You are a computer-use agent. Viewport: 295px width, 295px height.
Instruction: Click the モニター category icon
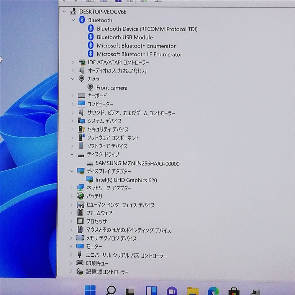80,246
